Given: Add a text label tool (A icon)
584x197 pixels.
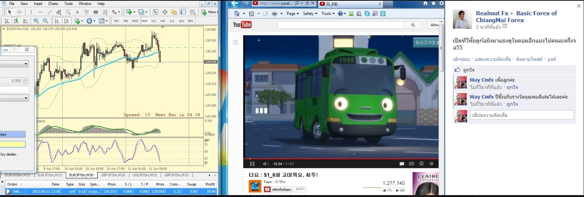Looking at the screenshot, I should click(x=77, y=12).
